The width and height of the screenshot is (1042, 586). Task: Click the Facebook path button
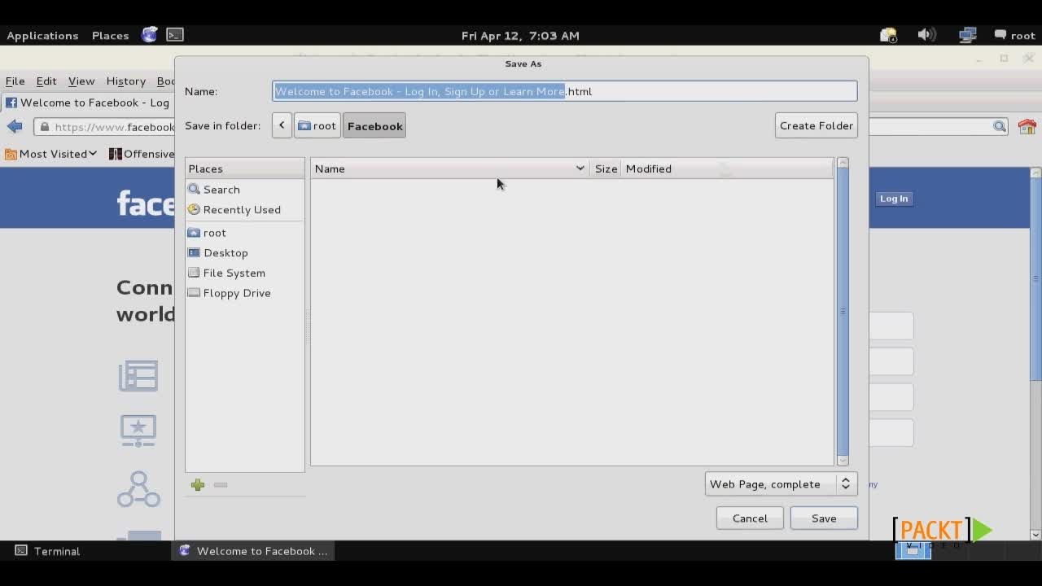[374, 125]
